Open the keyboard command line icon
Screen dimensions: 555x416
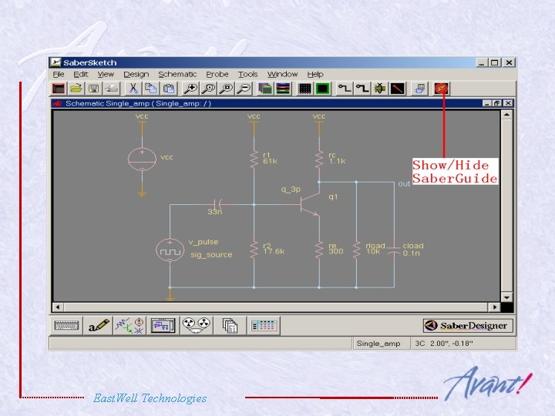point(66,325)
